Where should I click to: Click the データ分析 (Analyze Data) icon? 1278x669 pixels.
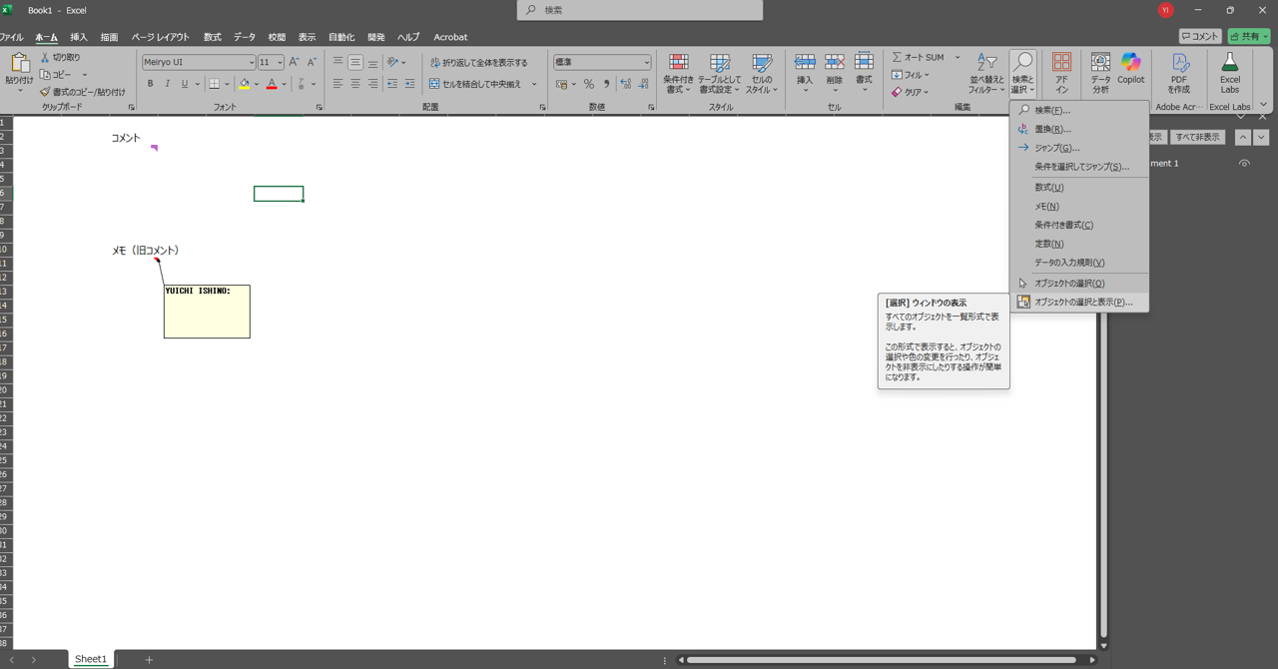pos(1100,72)
